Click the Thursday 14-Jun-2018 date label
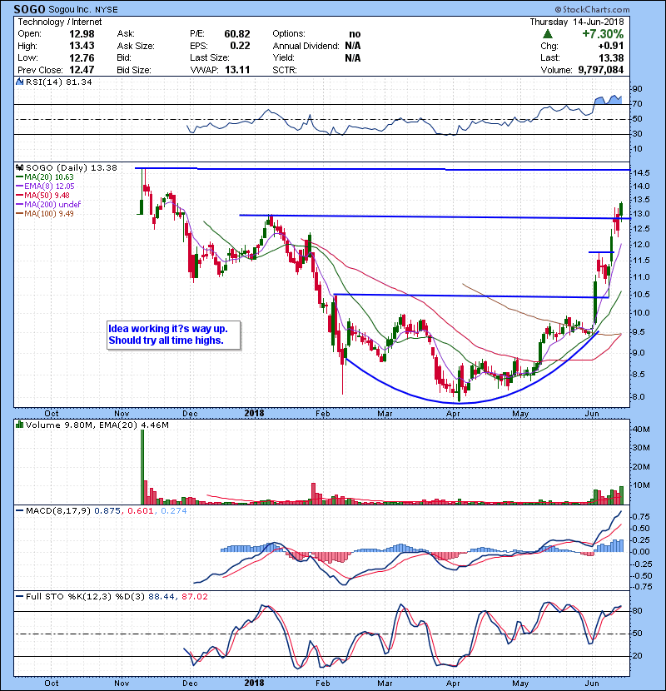Screen dimensions: 666x691 tap(577, 22)
